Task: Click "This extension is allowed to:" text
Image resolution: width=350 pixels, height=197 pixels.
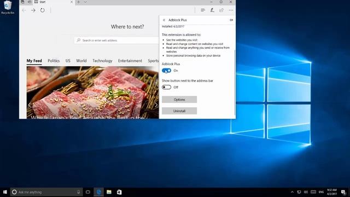Action: pyautogui.click(x=181, y=35)
